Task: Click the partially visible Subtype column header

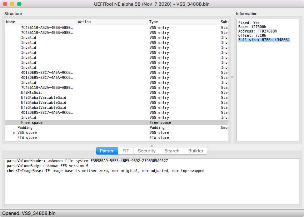Action: coord(224,22)
